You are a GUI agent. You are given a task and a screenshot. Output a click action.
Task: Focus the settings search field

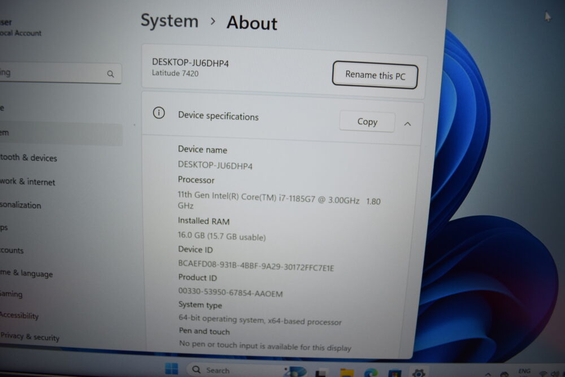(60, 73)
